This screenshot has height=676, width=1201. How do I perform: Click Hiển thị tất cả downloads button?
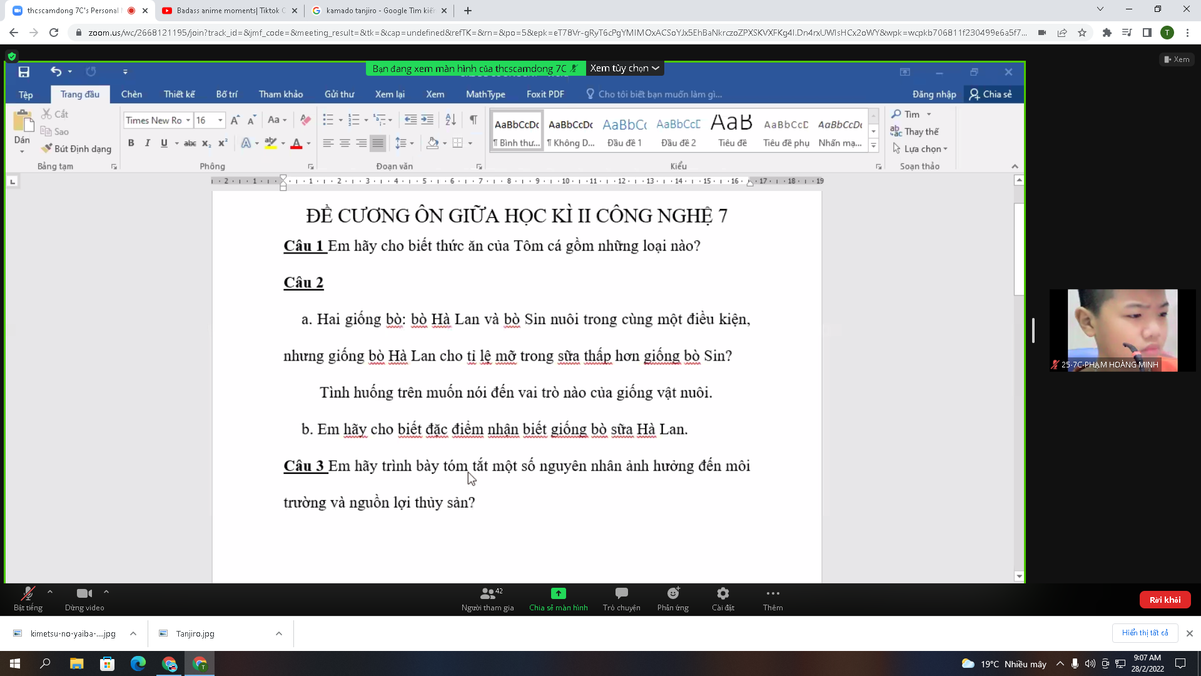(1145, 633)
